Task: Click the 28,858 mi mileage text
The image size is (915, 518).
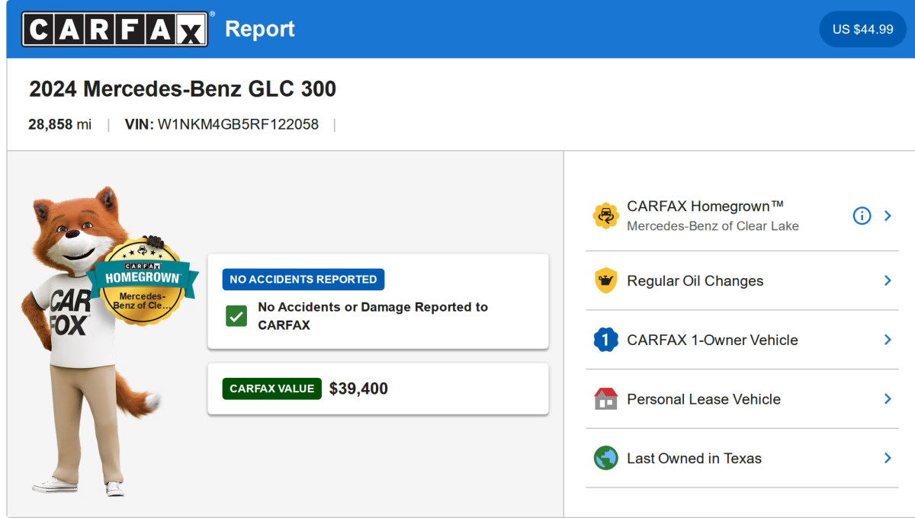Action: point(59,124)
